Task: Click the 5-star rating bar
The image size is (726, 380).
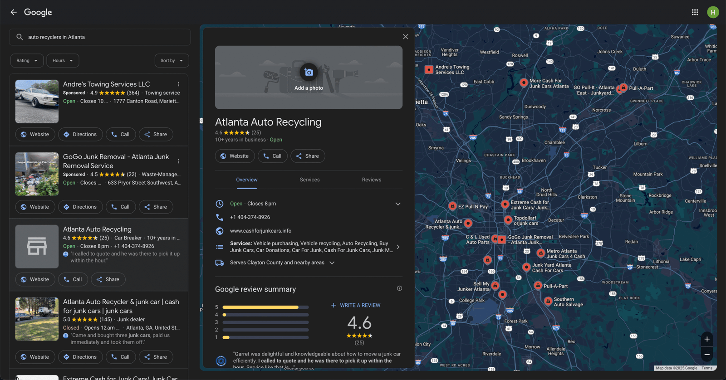Action: [265, 307]
